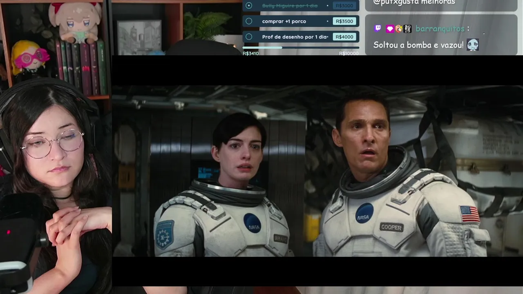The height and width of the screenshot is (294, 523).
Task: Click the 'Prof de desenho por 1 dia' goal text
Action: 295,37
